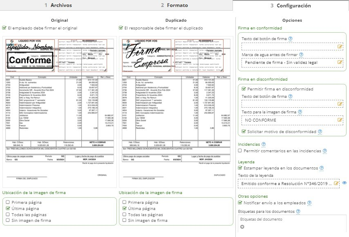Click the 'Pendiente de firma - Sin validez legal' field
The image size is (349, 237).
pyautogui.click(x=292, y=63)
